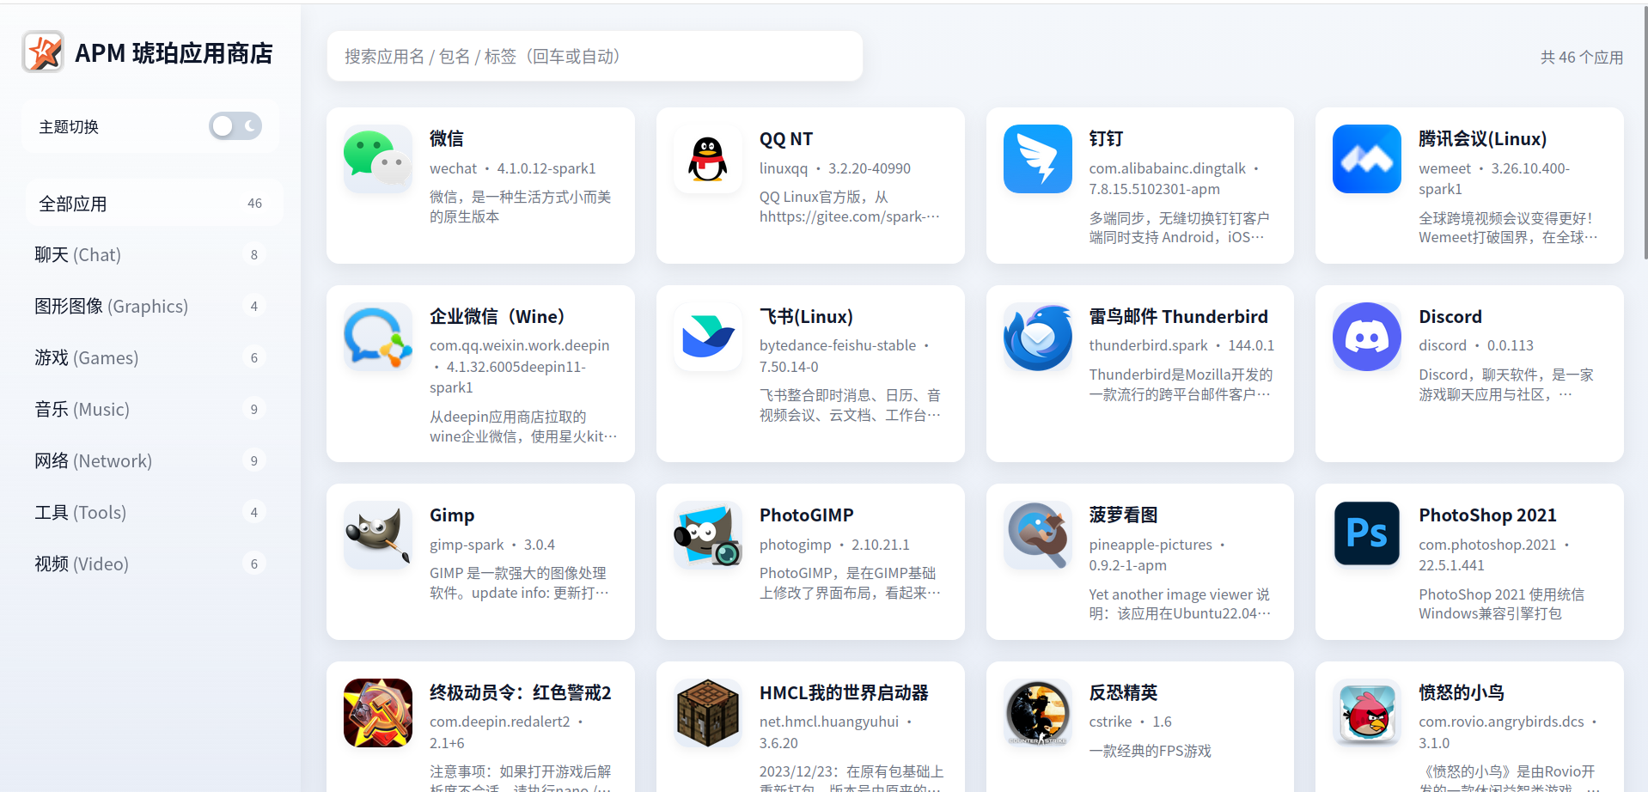Click the gimp-spark 3.0.4 version text
This screenshot has height=792, width=1648.
pyautogui.click(x=492, y=545)
